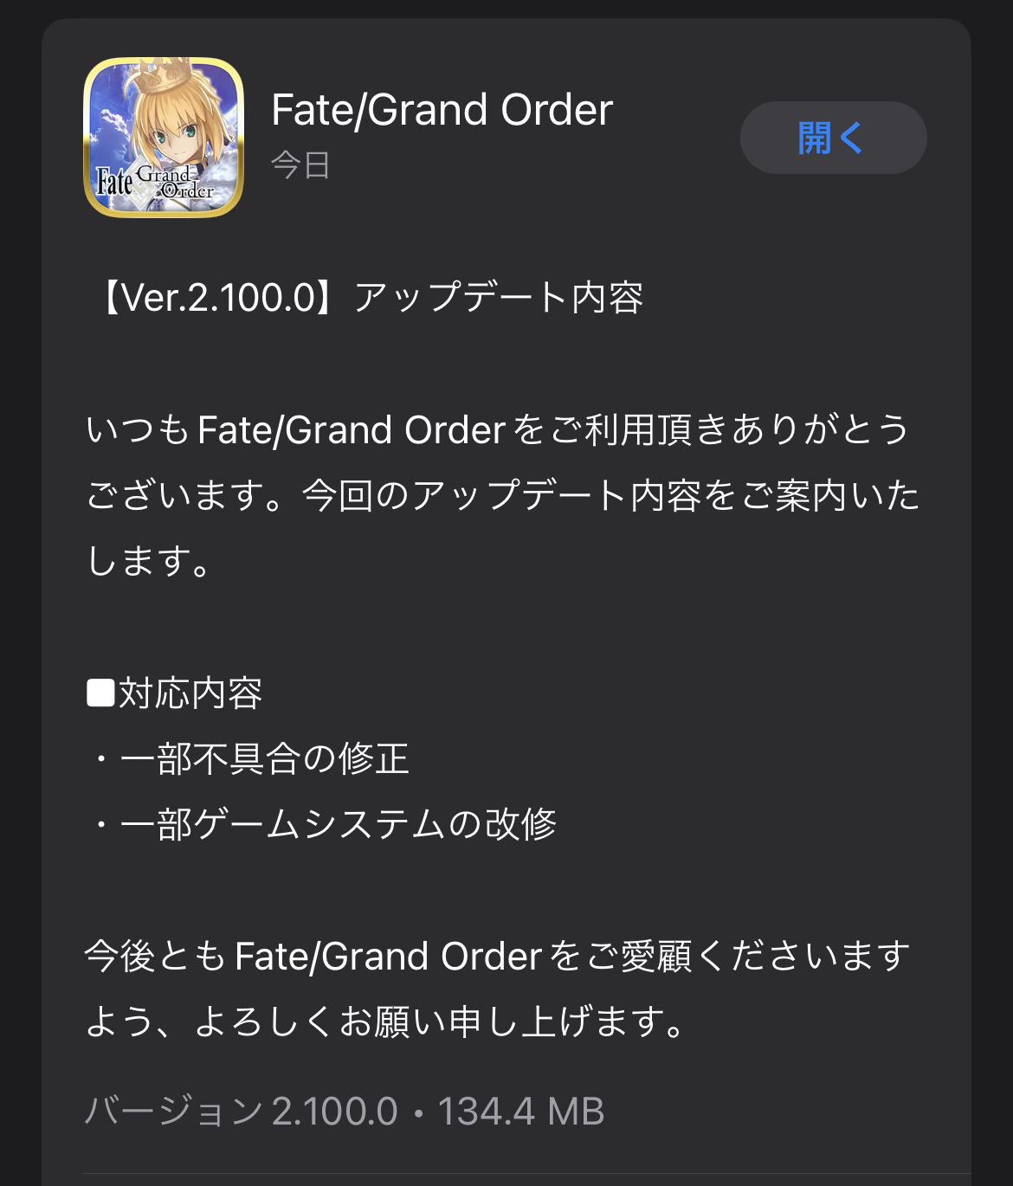Tap the いつも Fate/Grand Order greeting line

(x=498, y=430)
